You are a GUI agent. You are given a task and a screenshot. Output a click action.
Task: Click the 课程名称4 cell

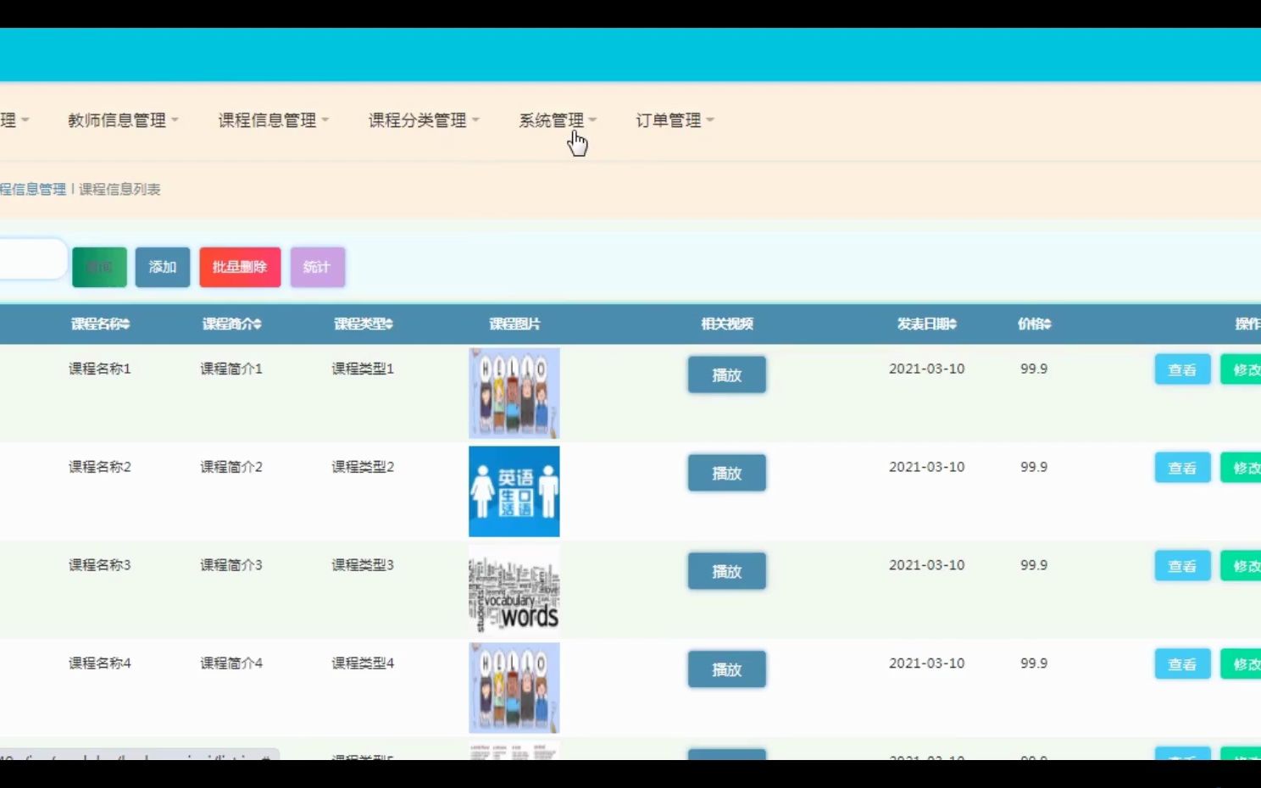tap(100, 663)
